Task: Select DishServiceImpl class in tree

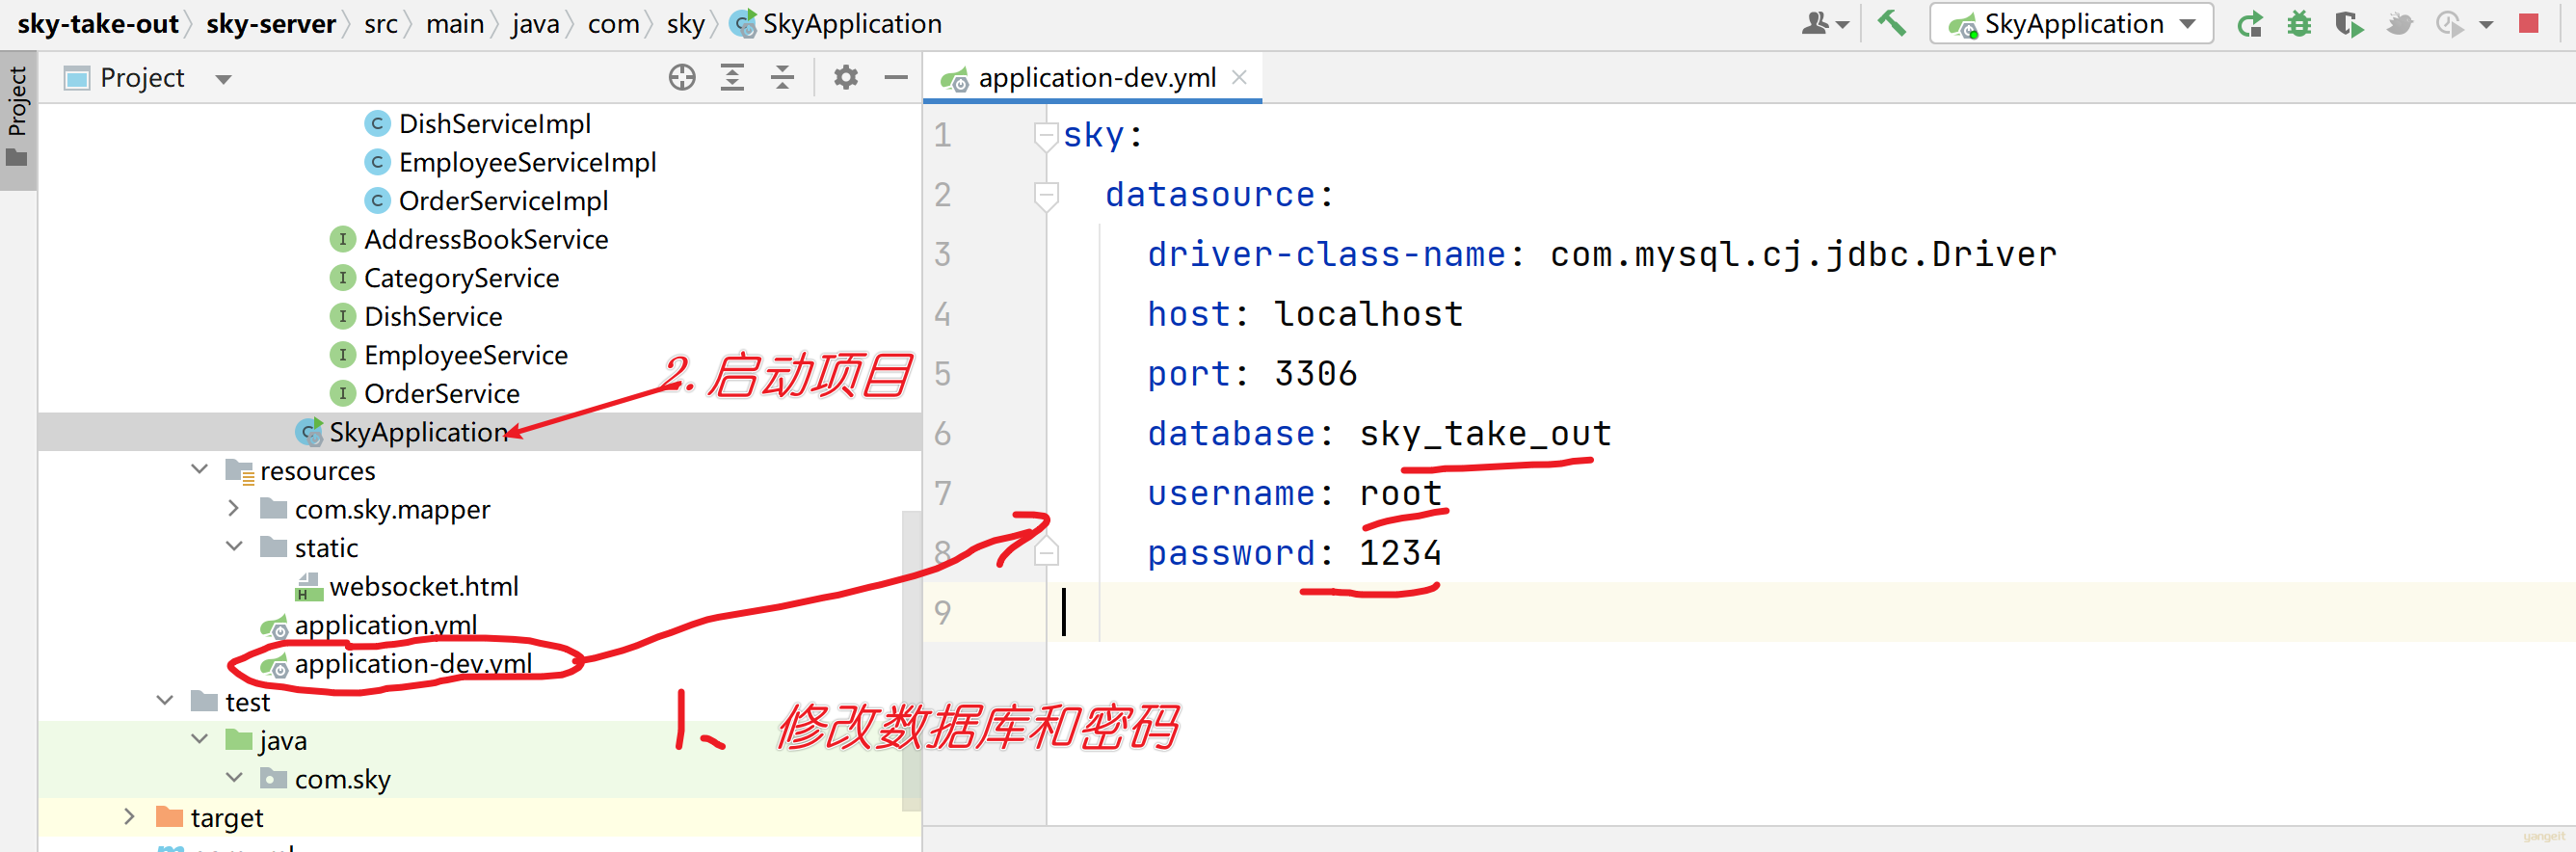Action: (x=494, y=123)
